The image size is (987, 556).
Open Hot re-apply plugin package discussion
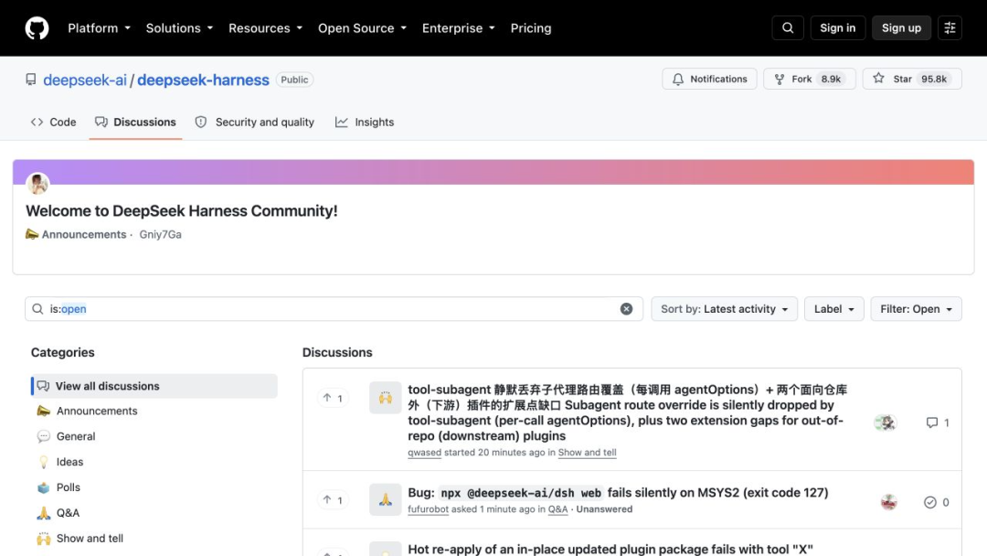(610, 549)
